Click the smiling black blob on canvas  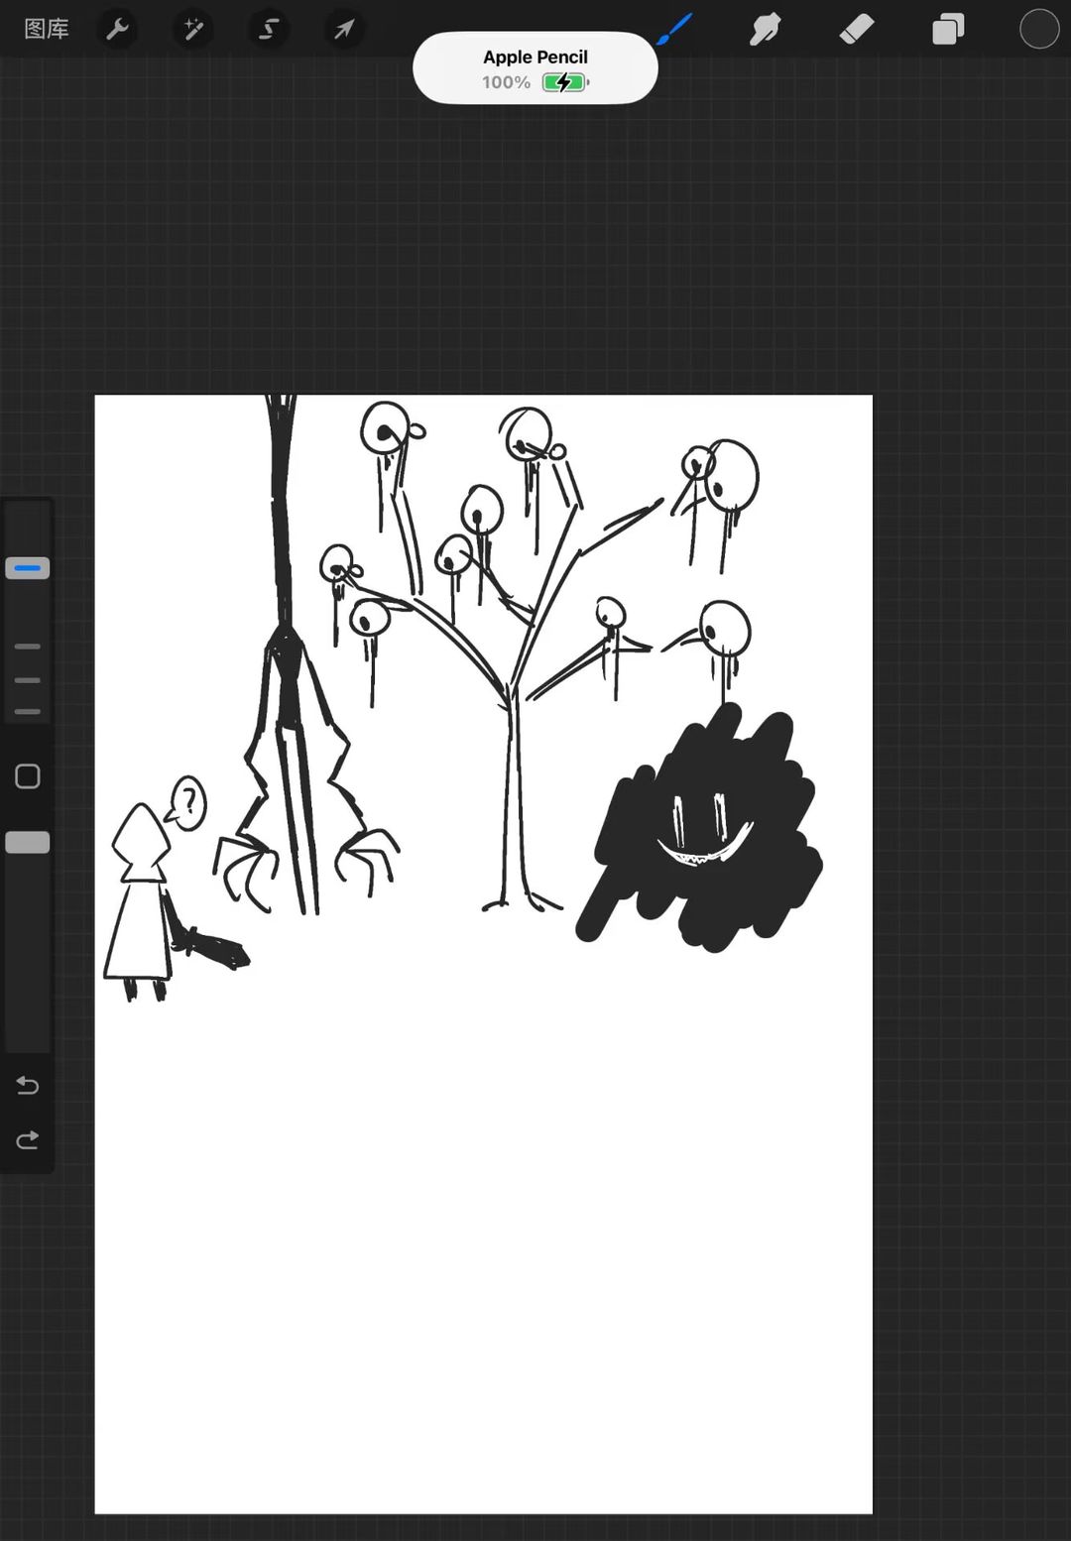coord(704,833)
